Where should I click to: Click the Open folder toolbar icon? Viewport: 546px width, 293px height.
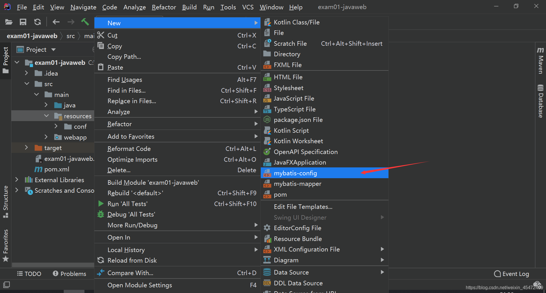[9, 22]
